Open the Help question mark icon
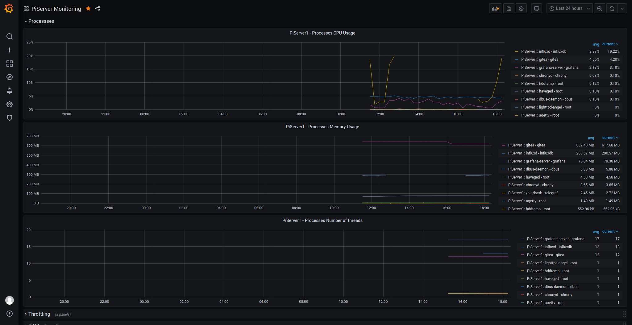This screenshot has width=632, height=325. [10, 314]
